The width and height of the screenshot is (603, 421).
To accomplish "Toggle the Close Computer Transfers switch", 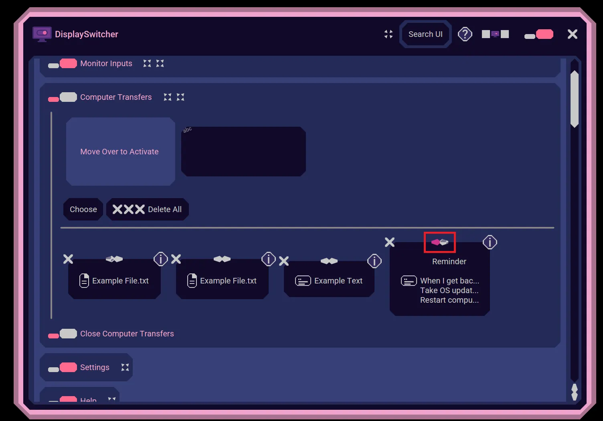I will pyautogui.click(x=63, y=334).
